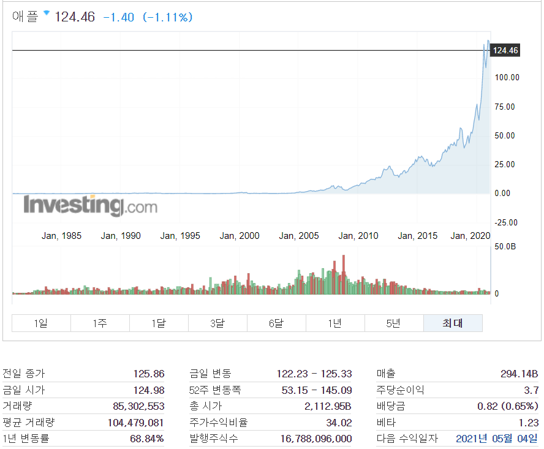544x449 pixels.
Task: Click the Jan, 2005 axis label
Action: [299, 236]
